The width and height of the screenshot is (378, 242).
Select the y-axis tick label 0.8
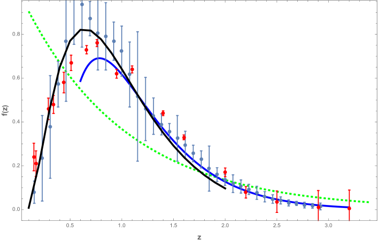click(x=15, y=35)
